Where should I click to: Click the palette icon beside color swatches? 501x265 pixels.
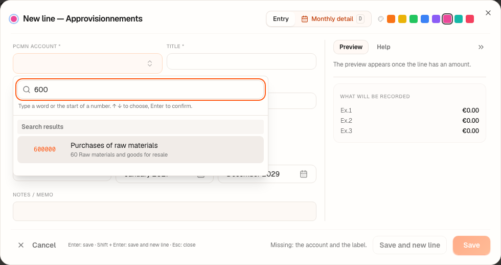click(380, 19)
